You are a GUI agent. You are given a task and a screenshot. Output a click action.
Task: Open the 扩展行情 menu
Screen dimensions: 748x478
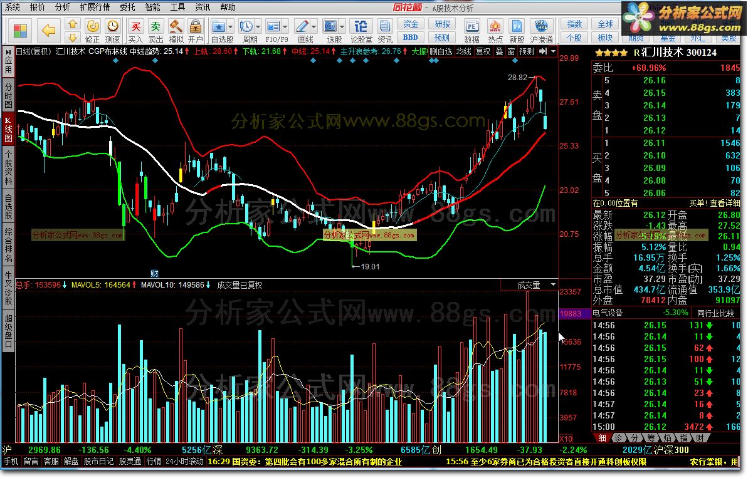(95, 7)
